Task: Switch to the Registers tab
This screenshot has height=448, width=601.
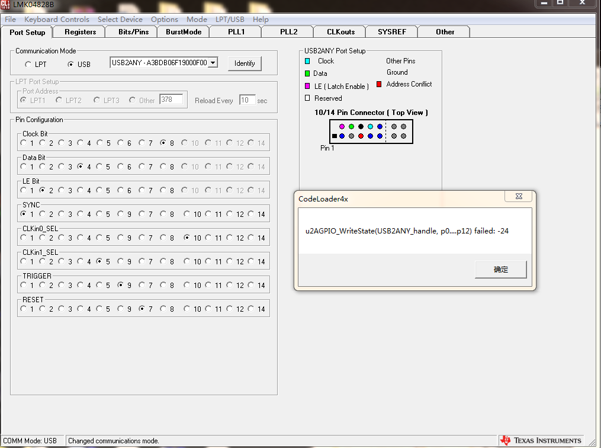Action: coord(80,32)
